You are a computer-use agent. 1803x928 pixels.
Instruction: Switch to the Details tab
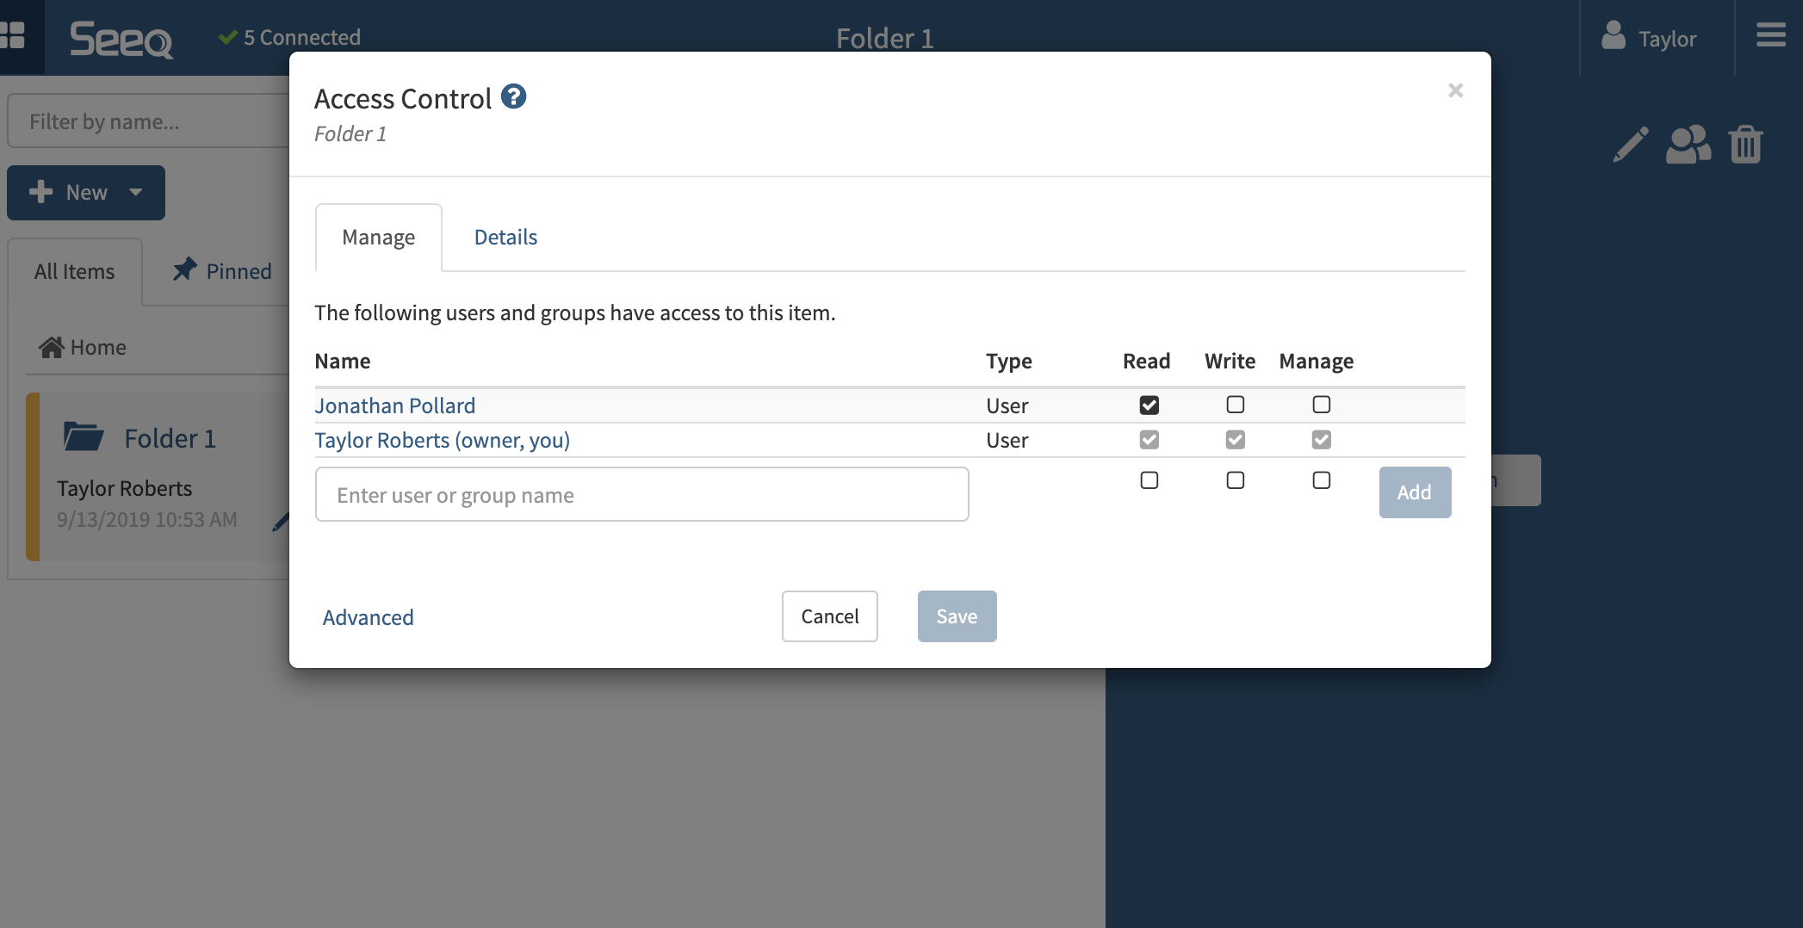click(x=505, y=238)
